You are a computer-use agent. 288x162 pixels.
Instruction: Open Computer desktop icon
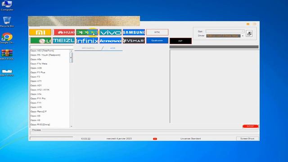[x=7, y=5]
